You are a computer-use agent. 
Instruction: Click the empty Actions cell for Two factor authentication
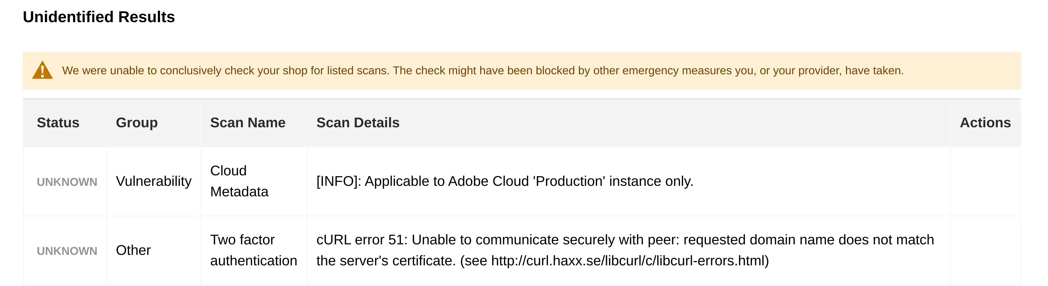pyautogui.click(x=985, y=250)
